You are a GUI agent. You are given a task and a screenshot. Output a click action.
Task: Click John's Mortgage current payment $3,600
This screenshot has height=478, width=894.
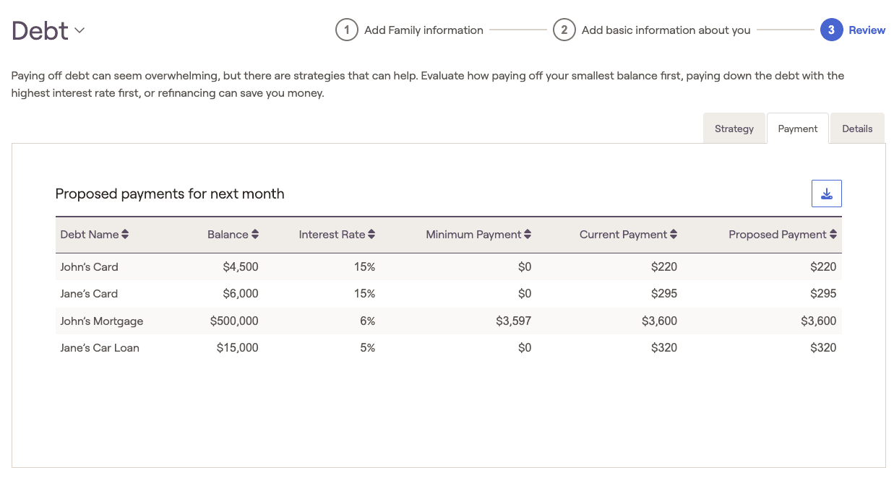coord(660,321)
